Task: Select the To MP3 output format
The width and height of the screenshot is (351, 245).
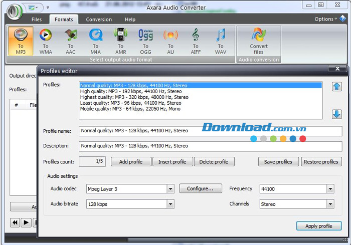Action: 21,41
